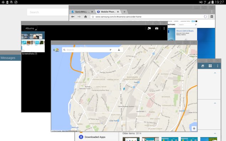Image resolution: width=226 pixels, height=141 pixels.
Task: Go back in browser
Action: 73,17
